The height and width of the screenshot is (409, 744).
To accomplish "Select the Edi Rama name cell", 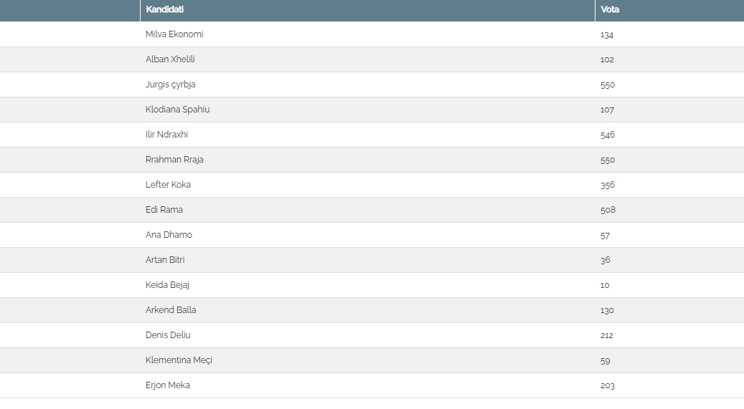I will point(164,210).
